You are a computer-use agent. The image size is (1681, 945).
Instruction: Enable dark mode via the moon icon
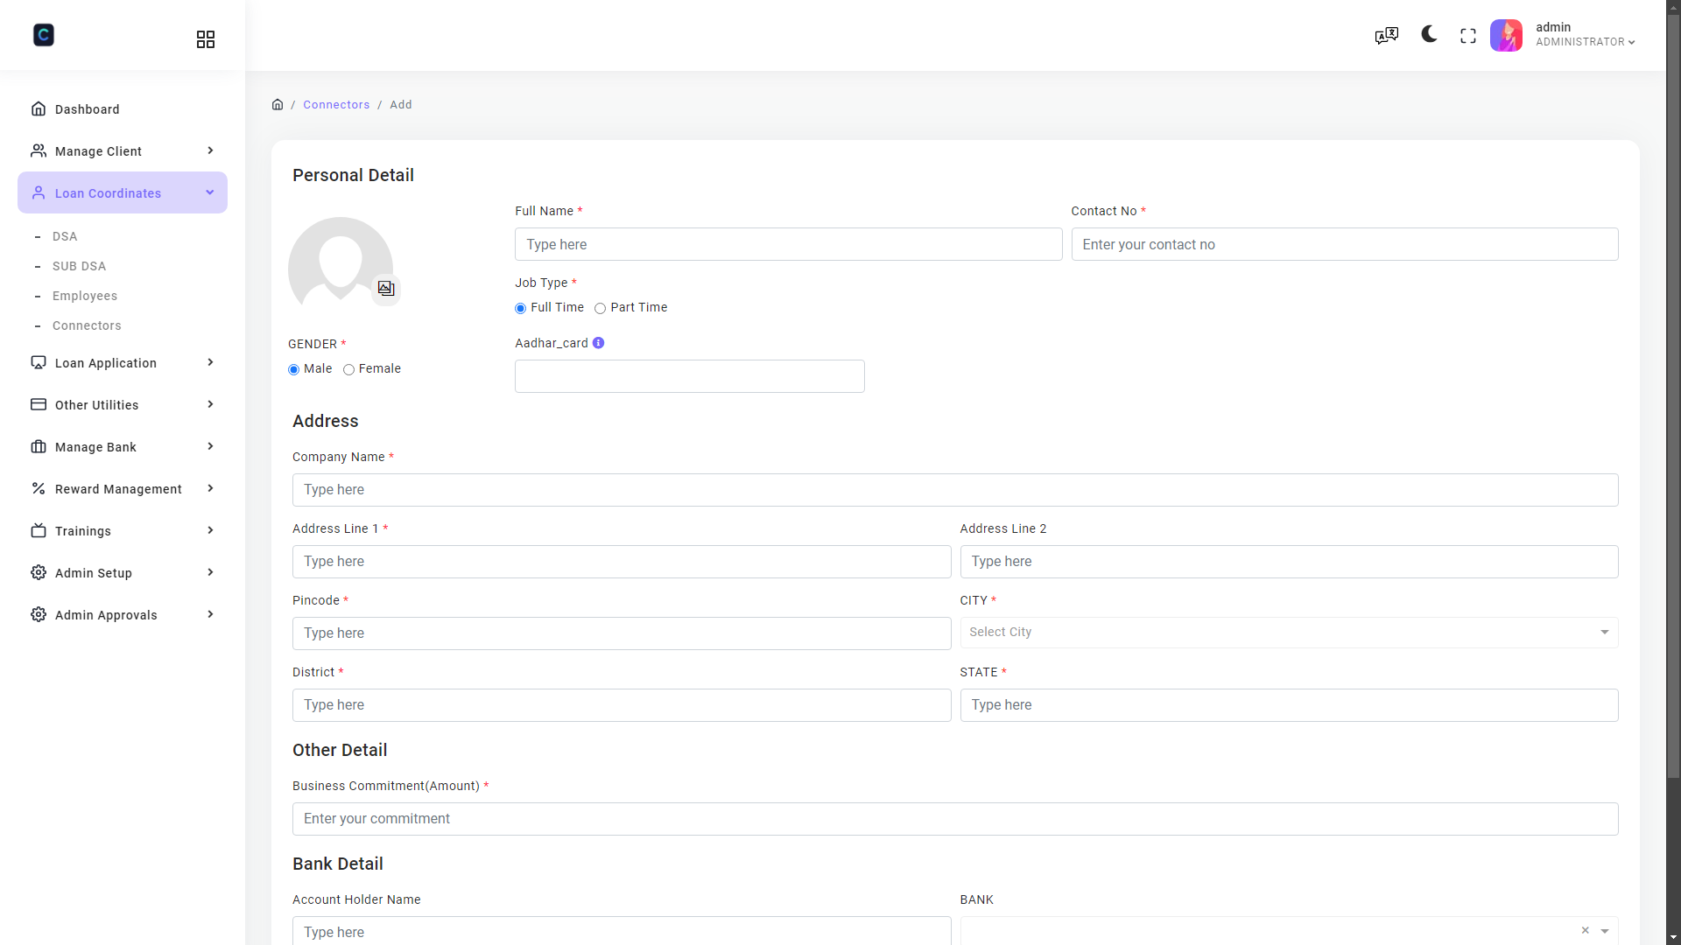[x=1428, y=35]
